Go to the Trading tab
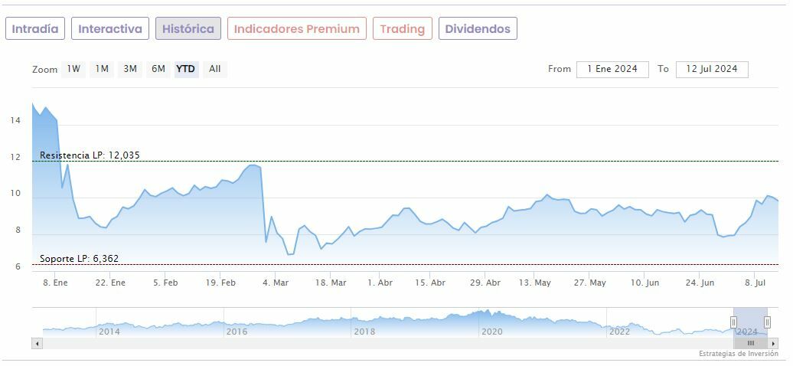This screenshot has height=366, width=793. (x=402, y=29)
